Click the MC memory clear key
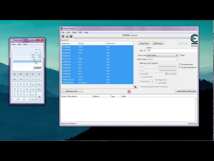The width and height of the screenshot is (214, 161). (15, 74)
